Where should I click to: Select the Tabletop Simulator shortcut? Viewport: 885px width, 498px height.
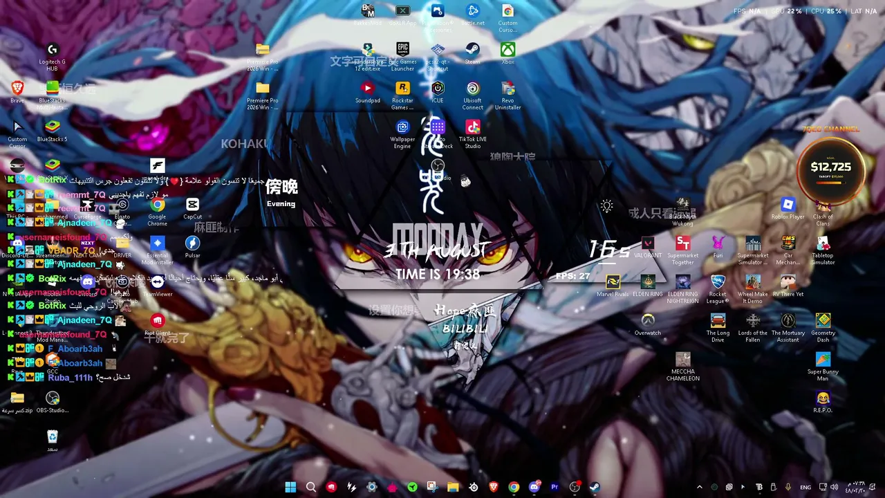823,250
